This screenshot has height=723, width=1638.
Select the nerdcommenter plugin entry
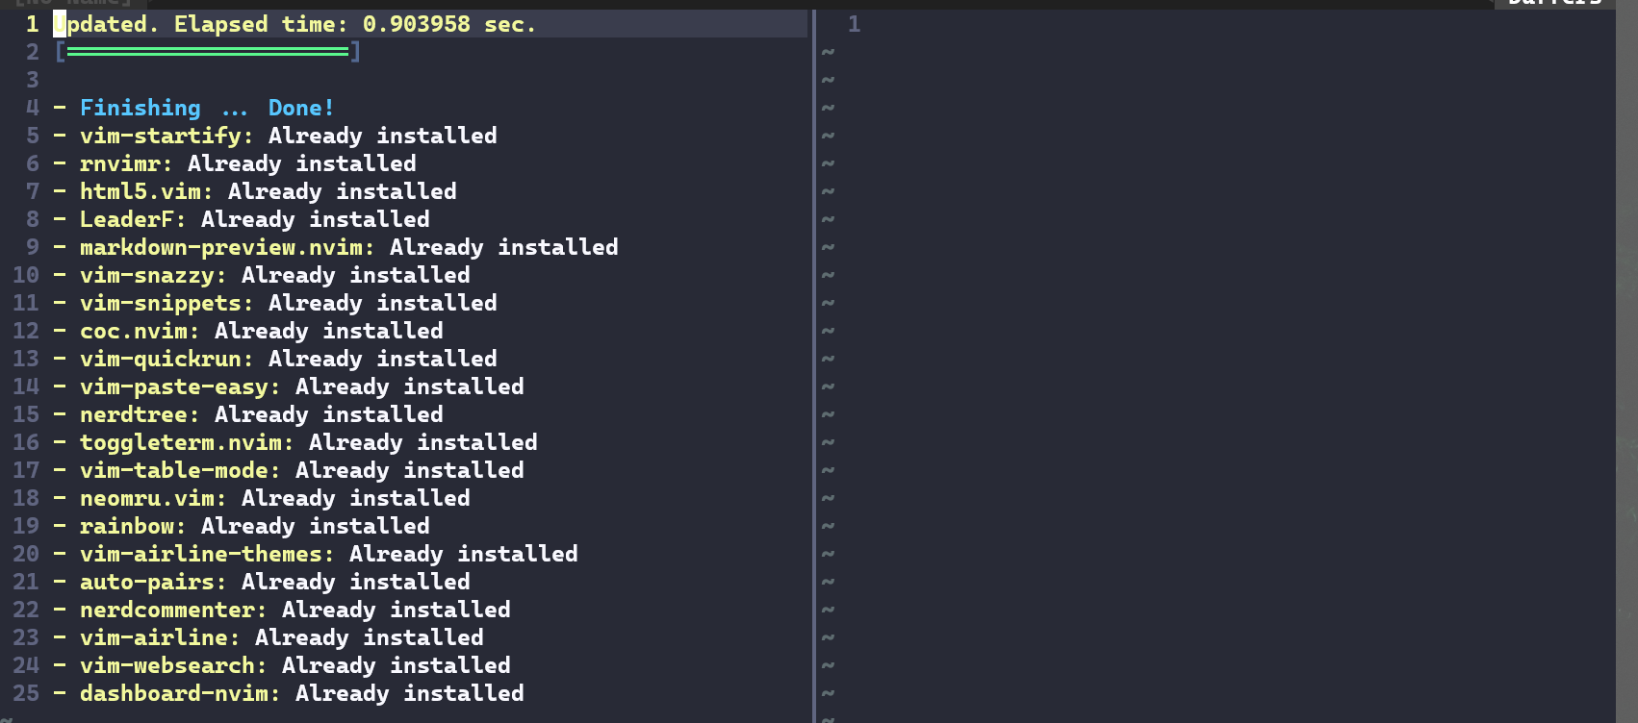pos(167,610)
